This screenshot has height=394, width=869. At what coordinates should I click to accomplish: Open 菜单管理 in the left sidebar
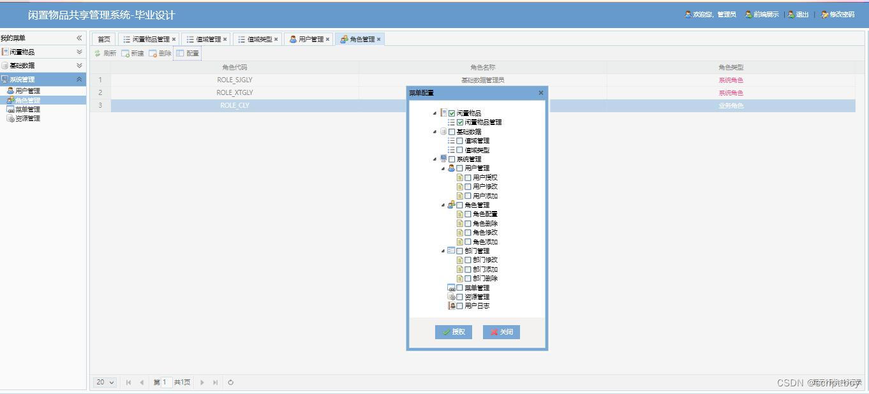tap(27, 109)
